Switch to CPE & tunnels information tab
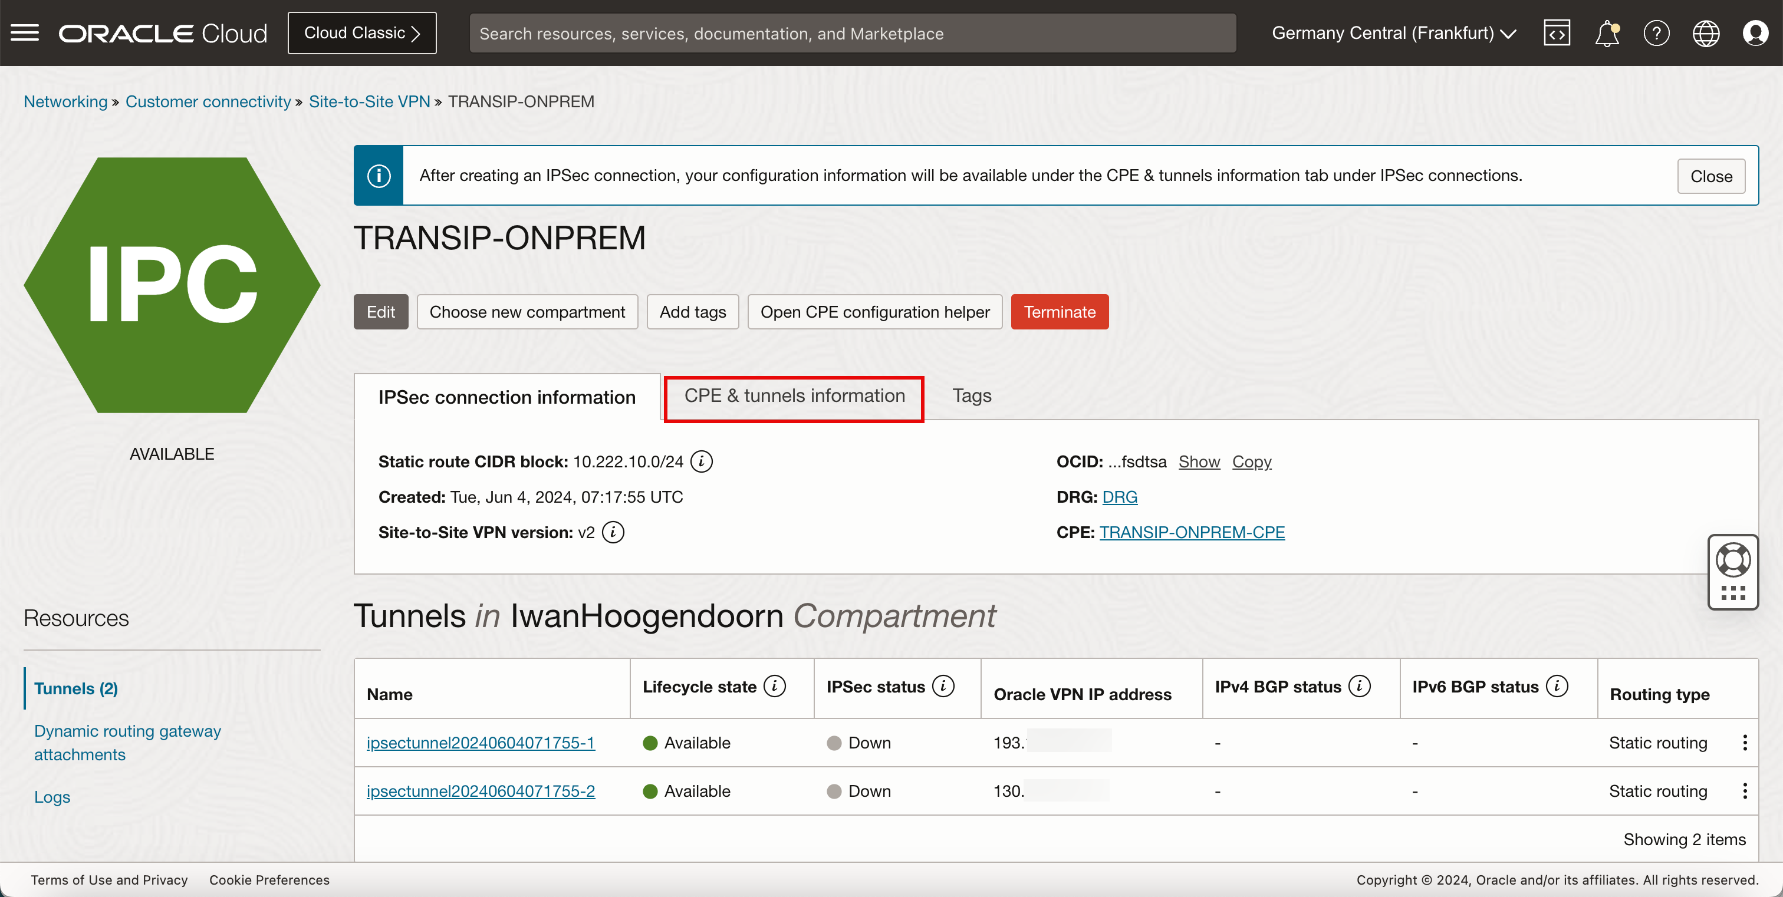1783x897 pixels. click(x=794, y=395)
